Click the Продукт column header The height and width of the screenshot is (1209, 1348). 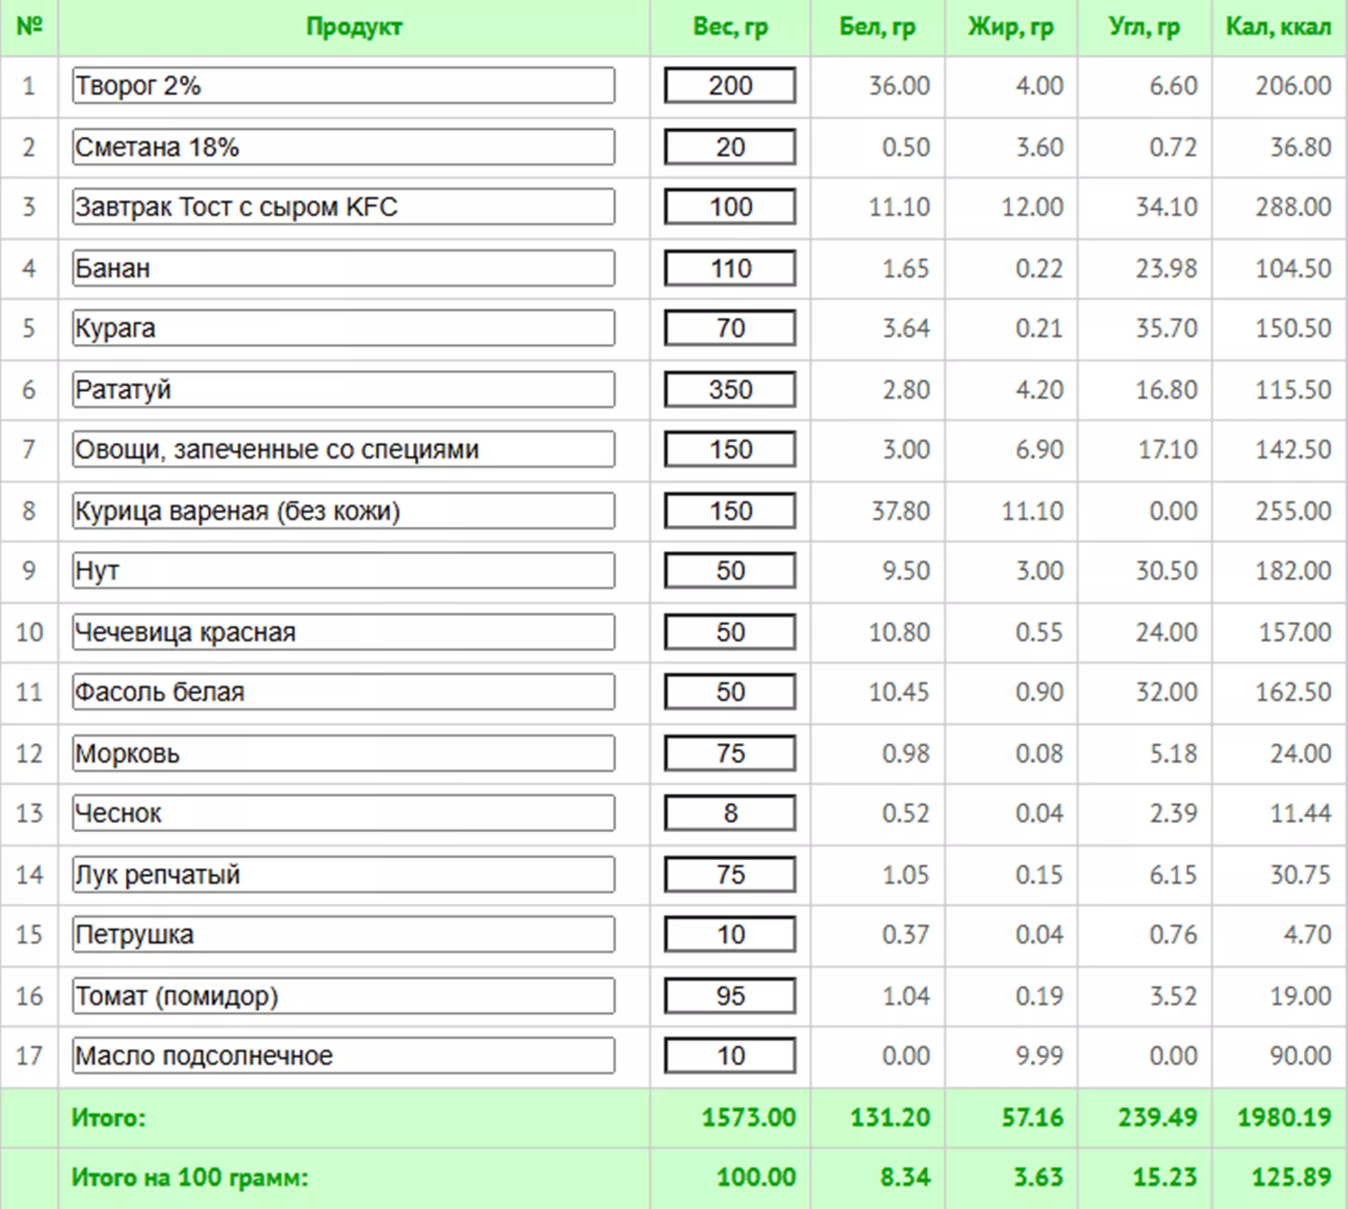pyautogui.click(x=354, y=27)
